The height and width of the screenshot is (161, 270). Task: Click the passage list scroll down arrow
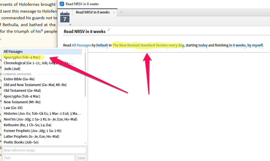click(x=86, y=143)
